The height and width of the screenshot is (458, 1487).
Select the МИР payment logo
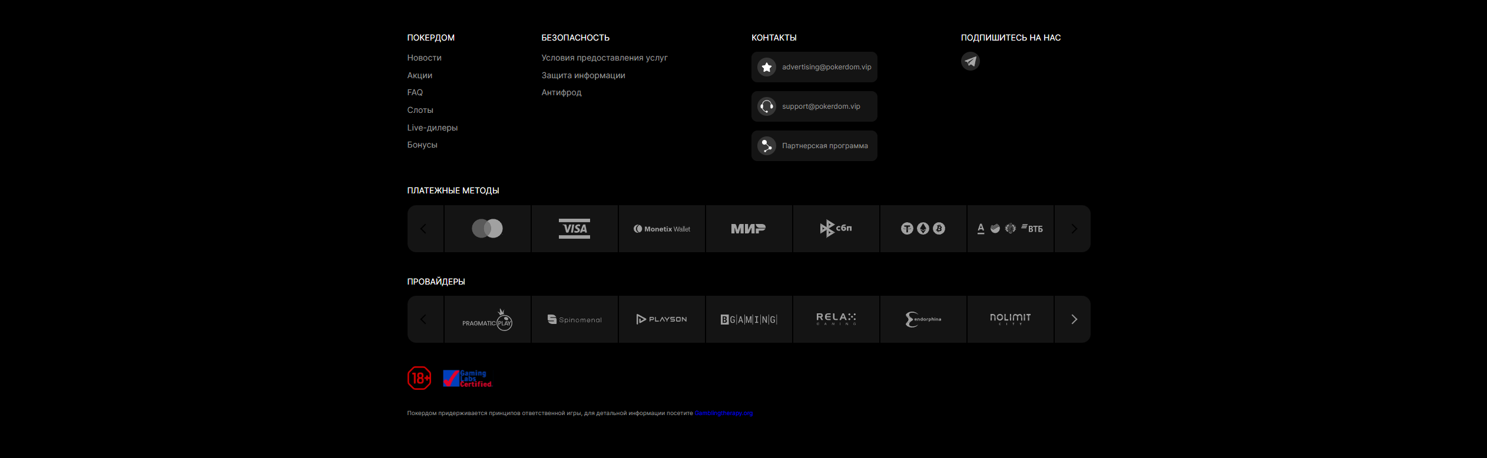tap(749, 229)
